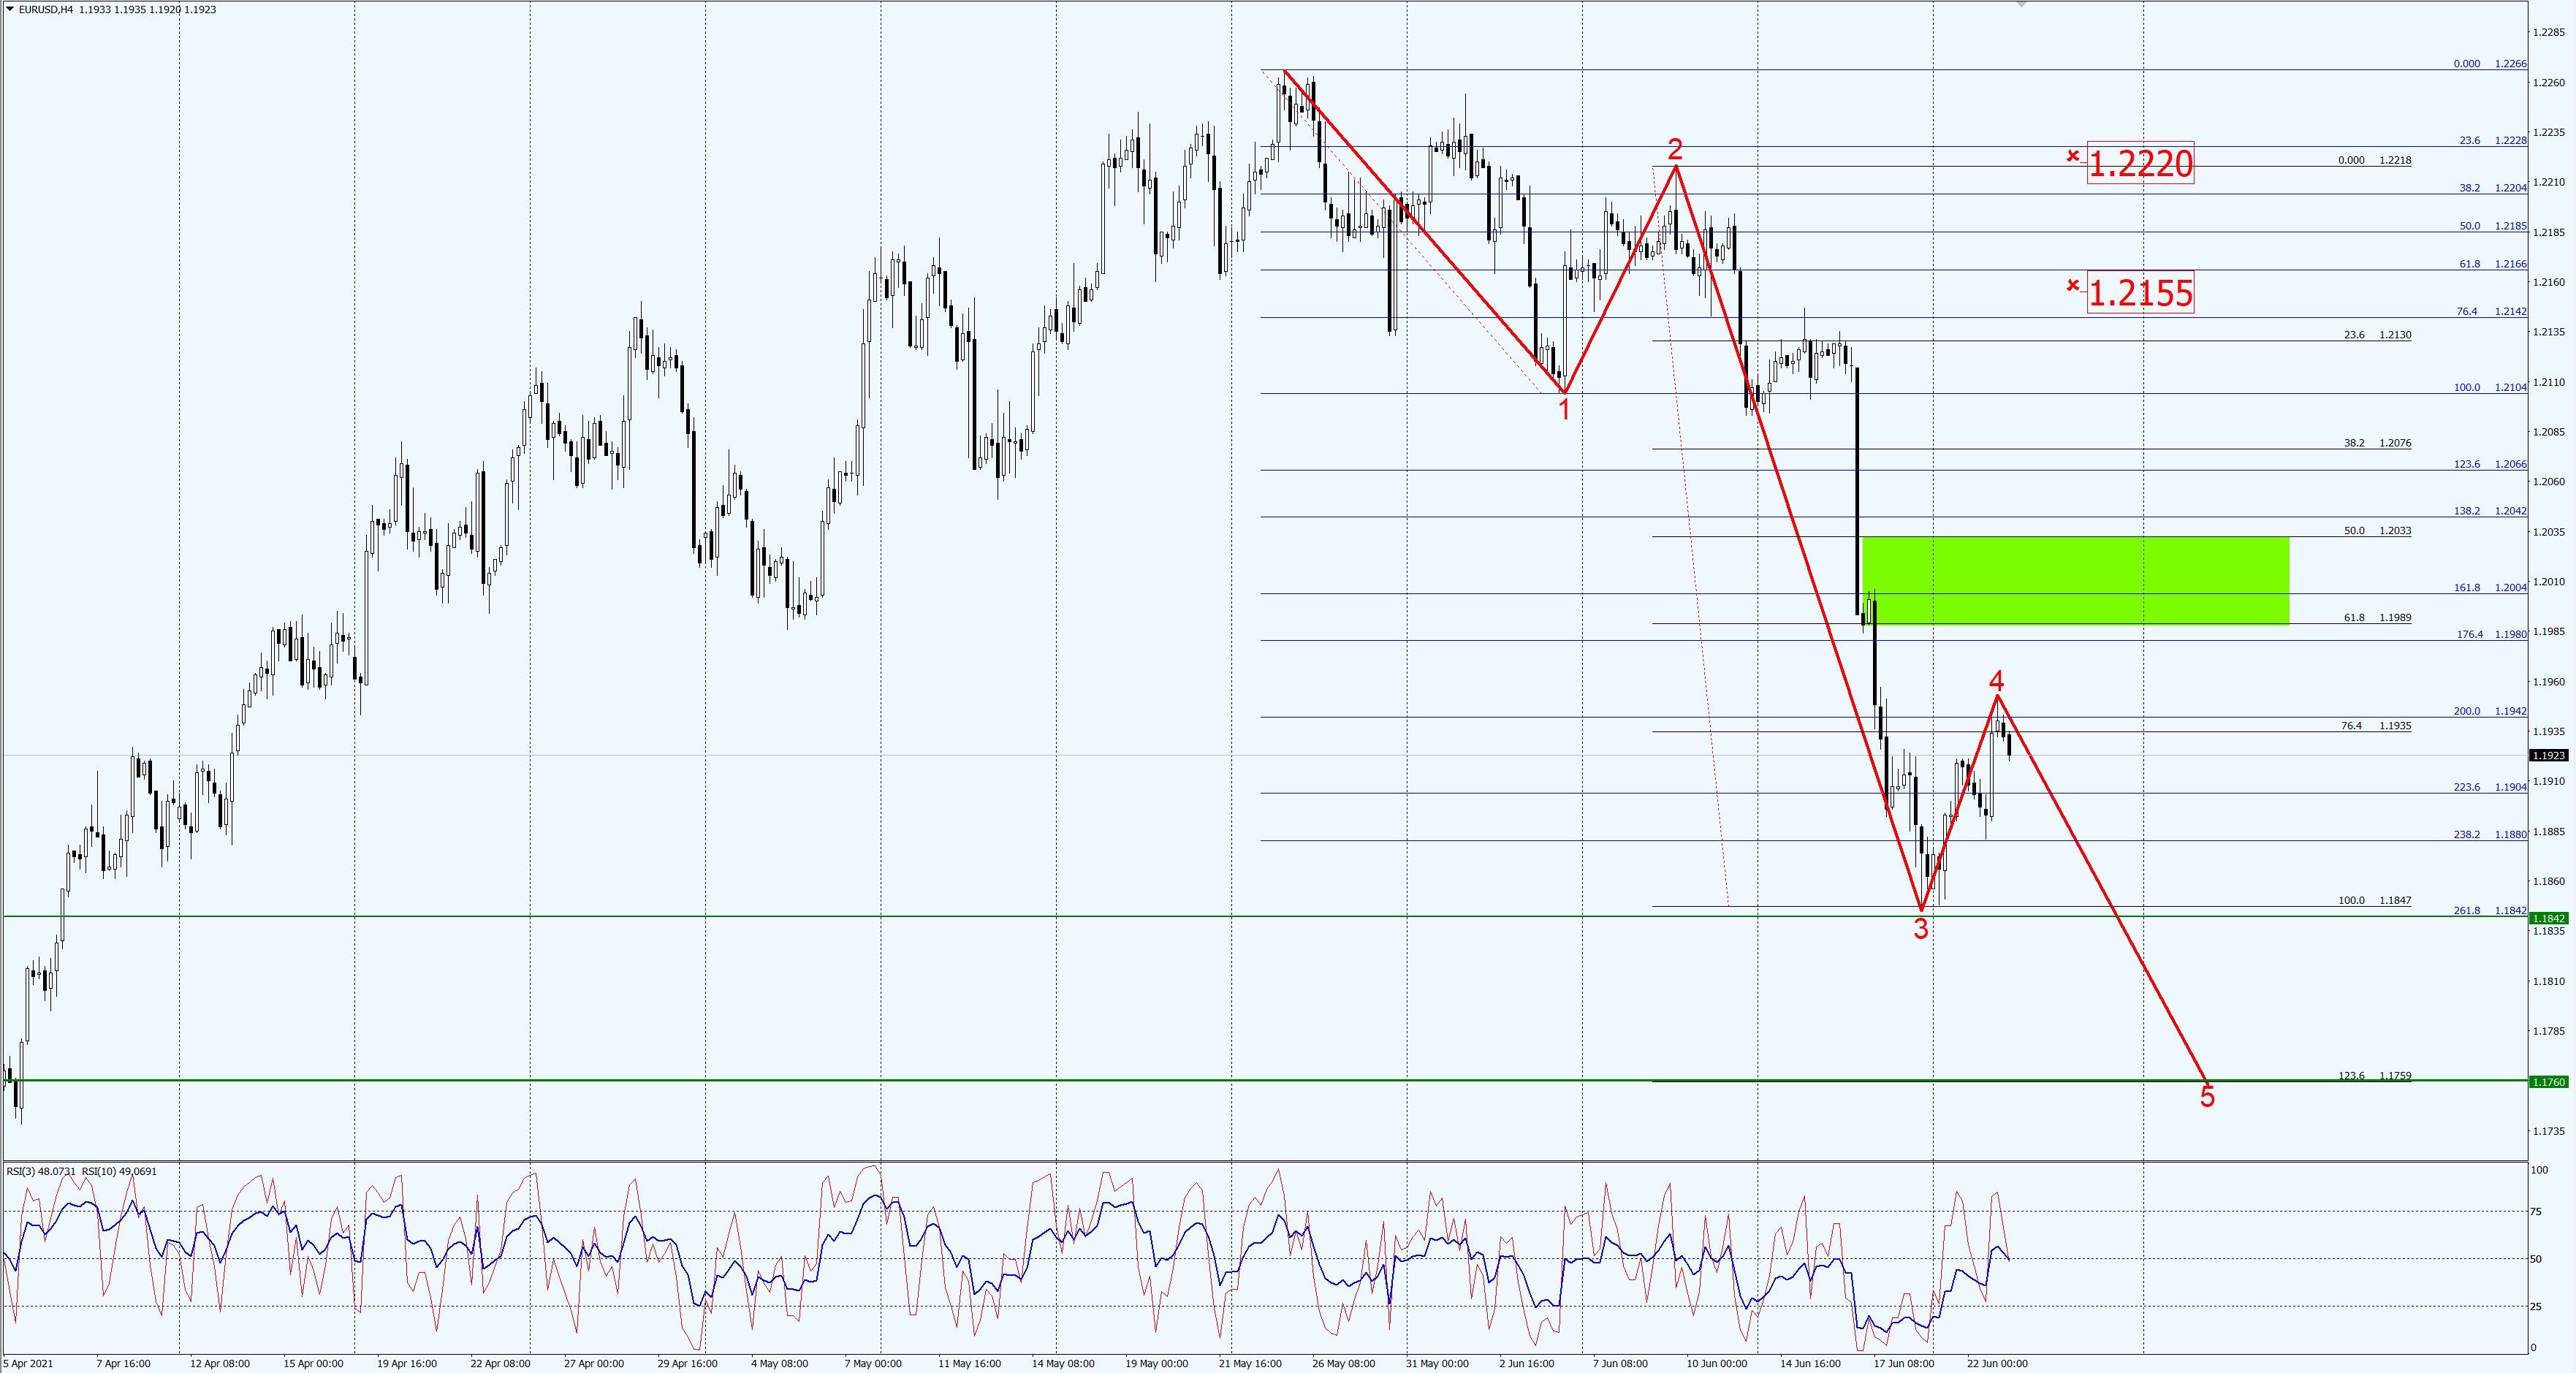Click the RSI(3) RSI(10) indicator label
This screenshot has height=1373, width=2576.
tap(82, 1171)
